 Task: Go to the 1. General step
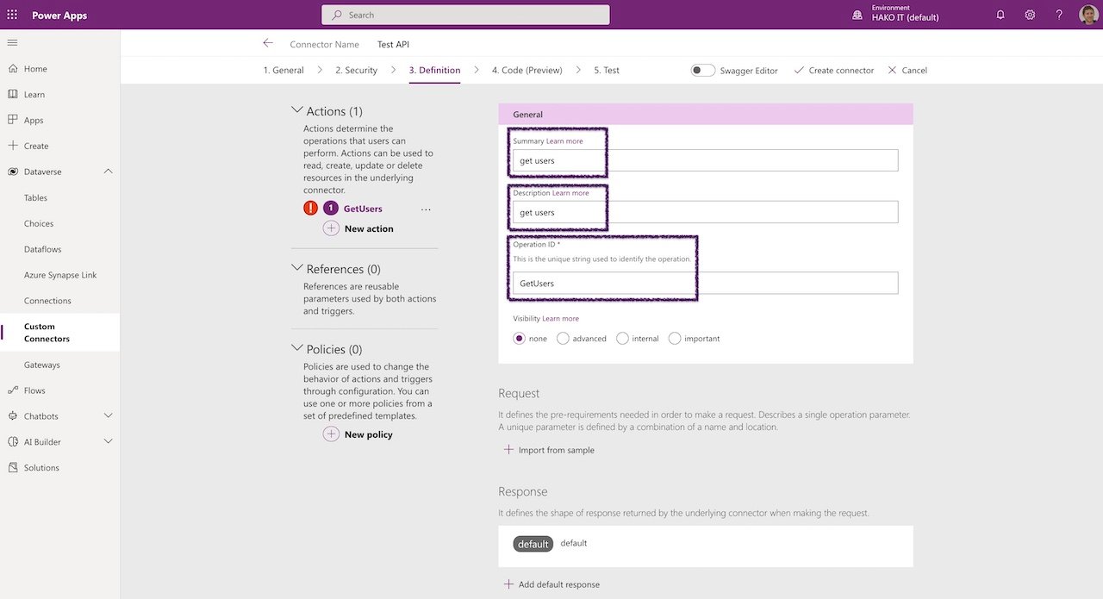pos(284,70)
